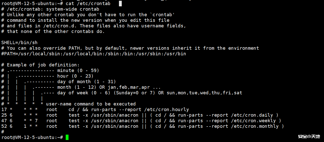Click 'minute (0 - 59)' field description
The image size is (324, 142).
(x=78, y=70)
